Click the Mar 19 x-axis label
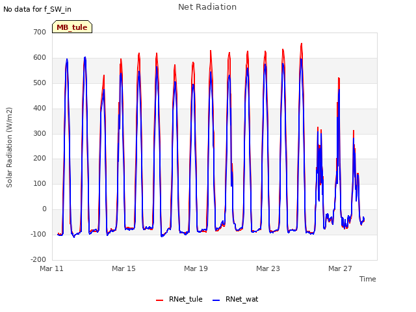The width and height of the screenshot is (416, 312). (196, 268)
